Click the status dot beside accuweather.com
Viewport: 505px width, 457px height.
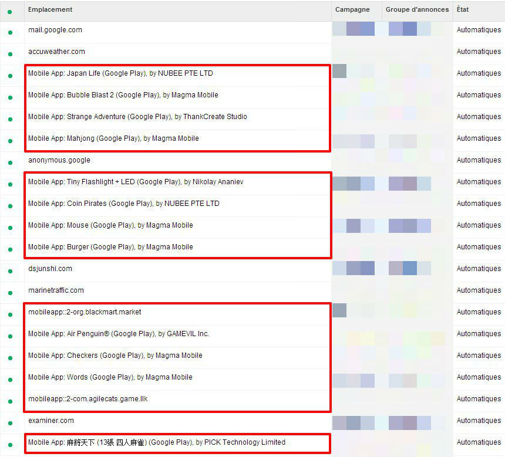(x=10, y=54)
